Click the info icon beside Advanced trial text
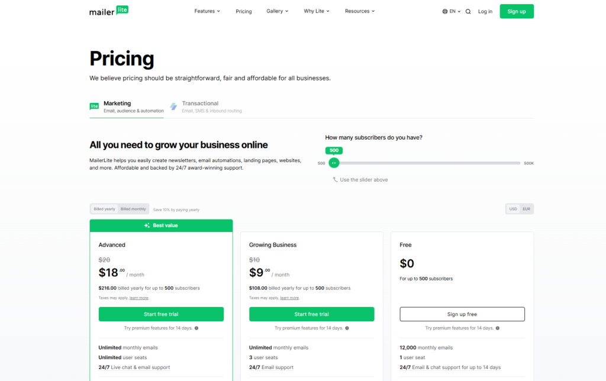The image size is (606, 381). tap(195, 328)
